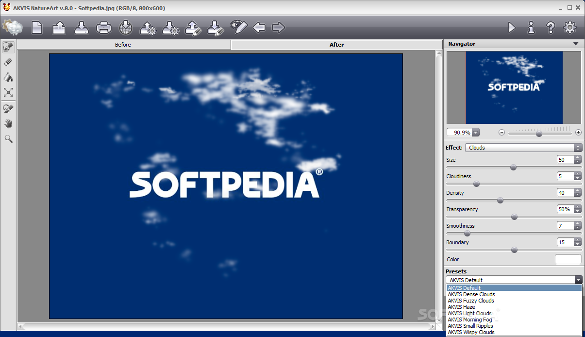Toggle guiding lines visibility eye-pencil icon
585x337 pixels.
click(x=239, y=27)
